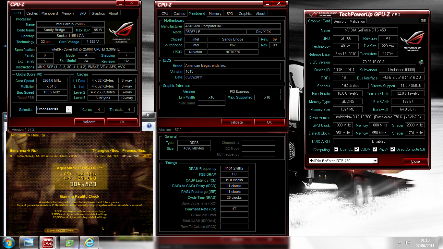Click CAS# Latency value 11.0 clocks
Image resolution: width=443 pixels, height=249 pixels.
[x=234, y=180]
